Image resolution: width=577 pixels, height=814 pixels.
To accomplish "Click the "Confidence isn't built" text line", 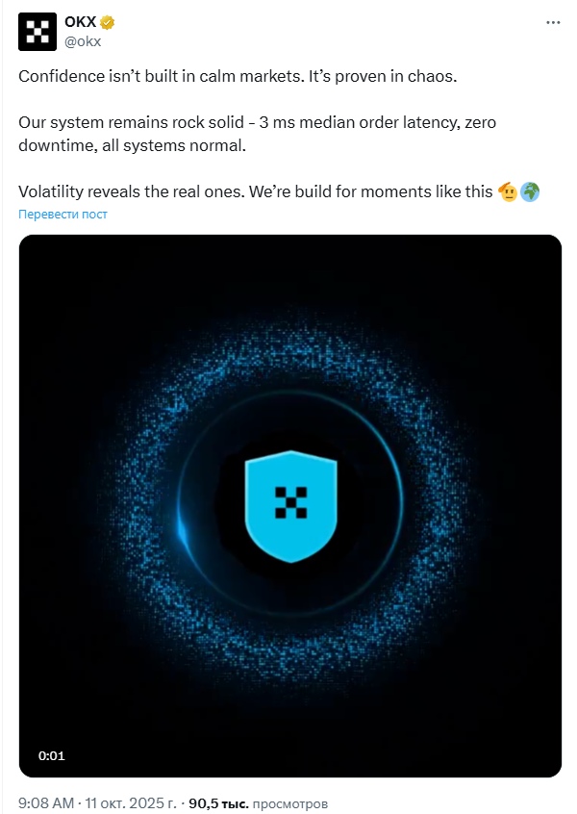I will coord(236,77).
